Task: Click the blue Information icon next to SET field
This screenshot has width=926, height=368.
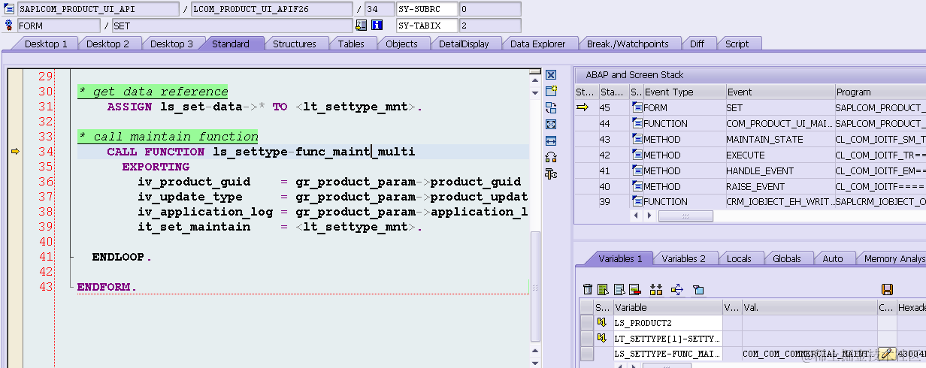Action: point(377,26)
